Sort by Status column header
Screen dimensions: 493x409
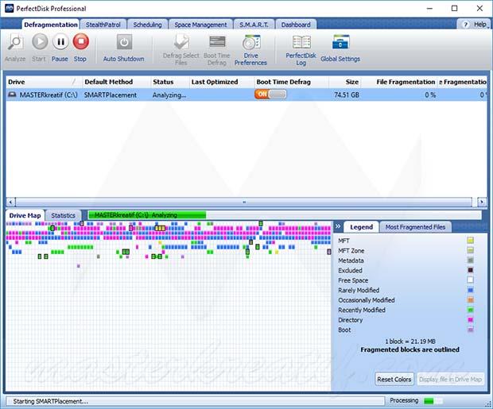(x=170, y=82)
